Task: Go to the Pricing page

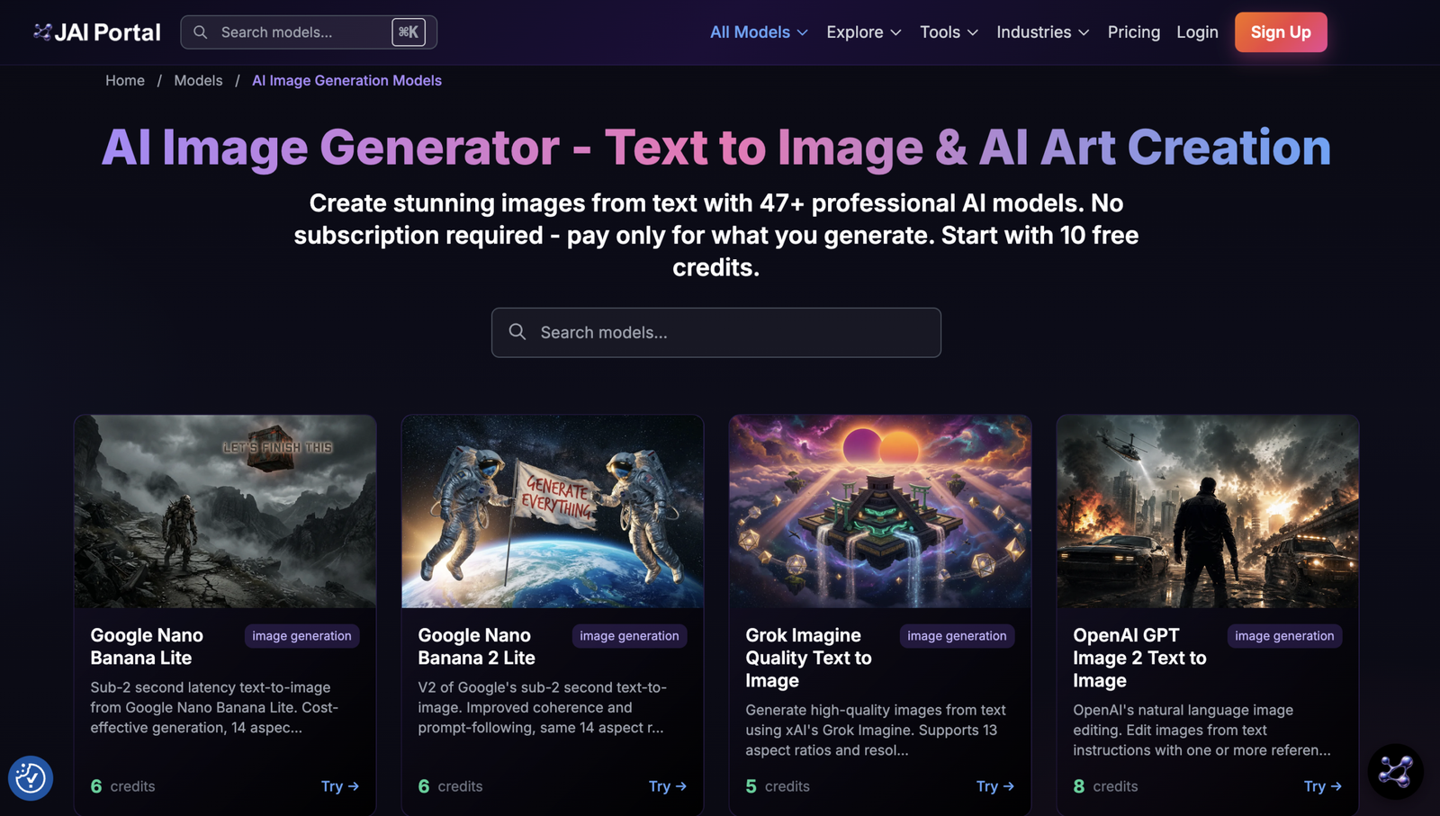Action: point(1134,32)
